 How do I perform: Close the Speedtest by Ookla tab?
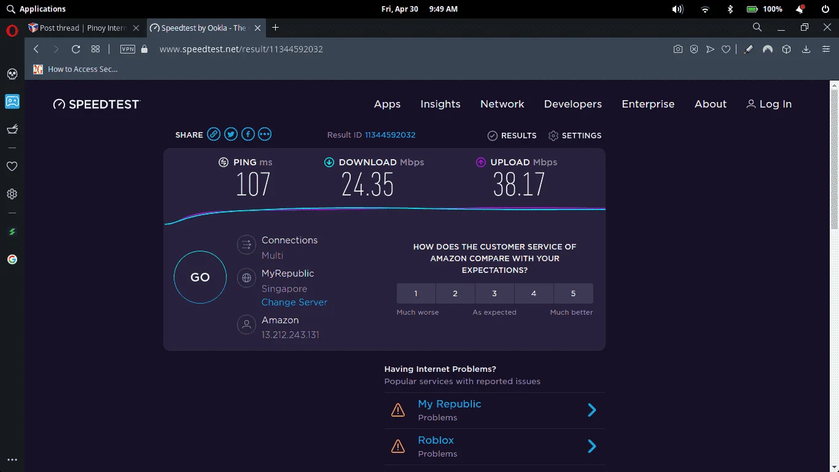click(258, 28)
